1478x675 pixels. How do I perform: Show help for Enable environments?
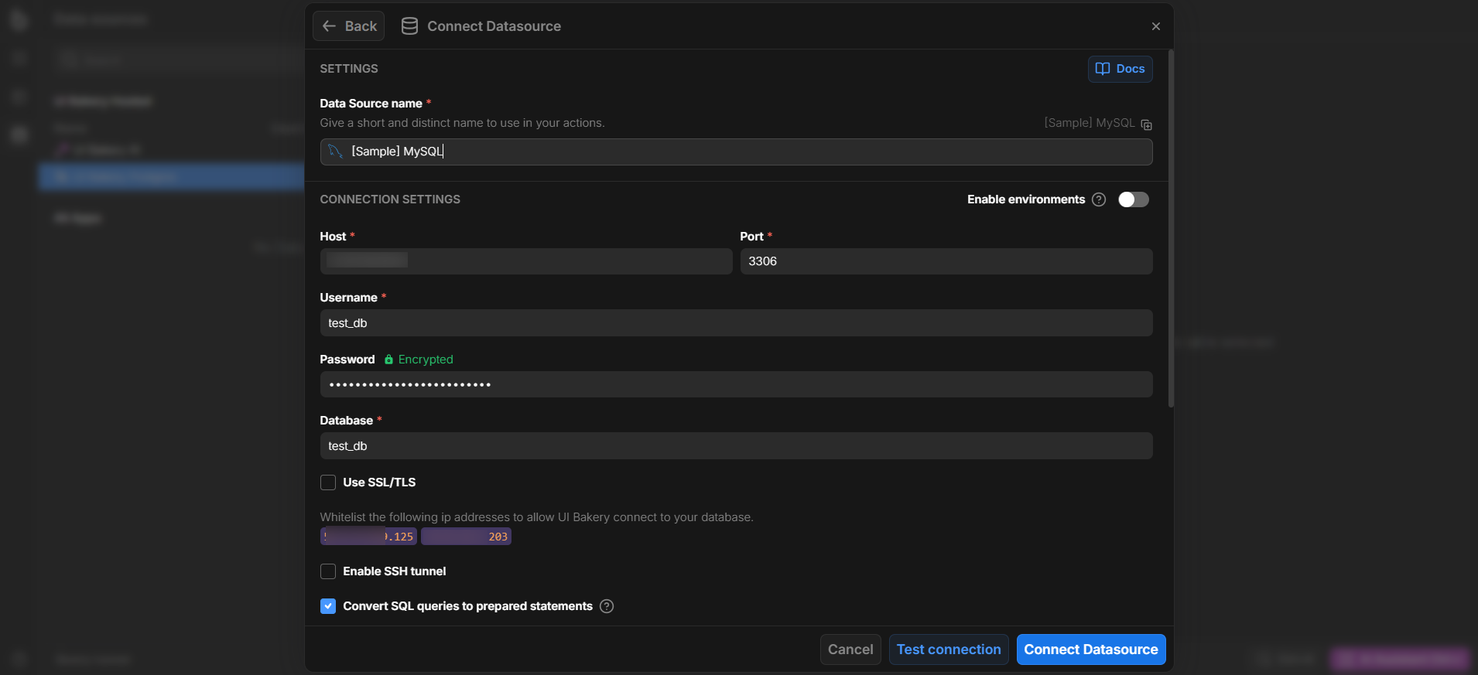(x=1099, y=199)
